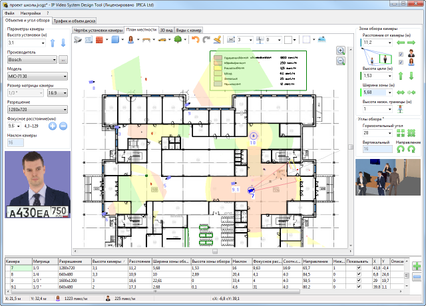Click the blueprint background image icon
The width and height of the screenshot is (426, 306).
(89, 40)
